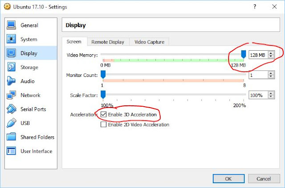Image resolution: width=285 pixels, height=188 pixels.
Task: Select the USB category label
Action: (x=25, y=123)
